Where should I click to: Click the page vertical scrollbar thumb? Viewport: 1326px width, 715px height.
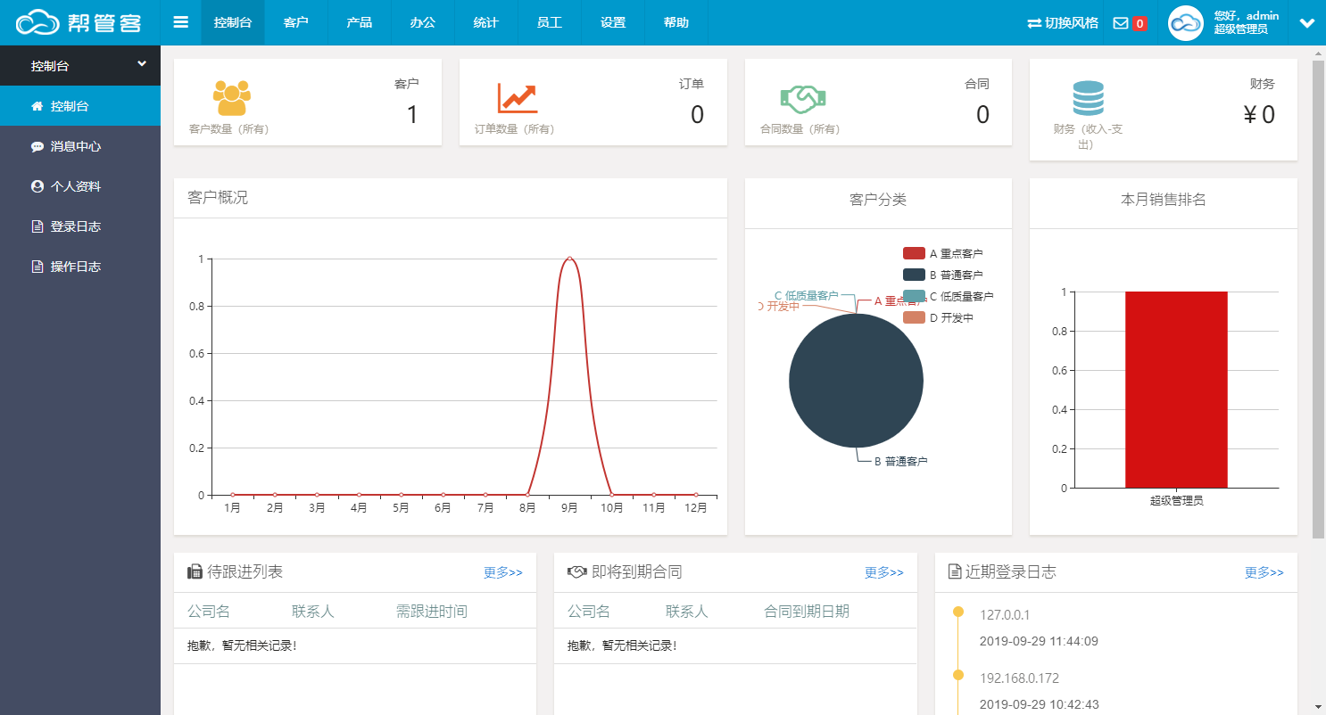click(1319, 299)
